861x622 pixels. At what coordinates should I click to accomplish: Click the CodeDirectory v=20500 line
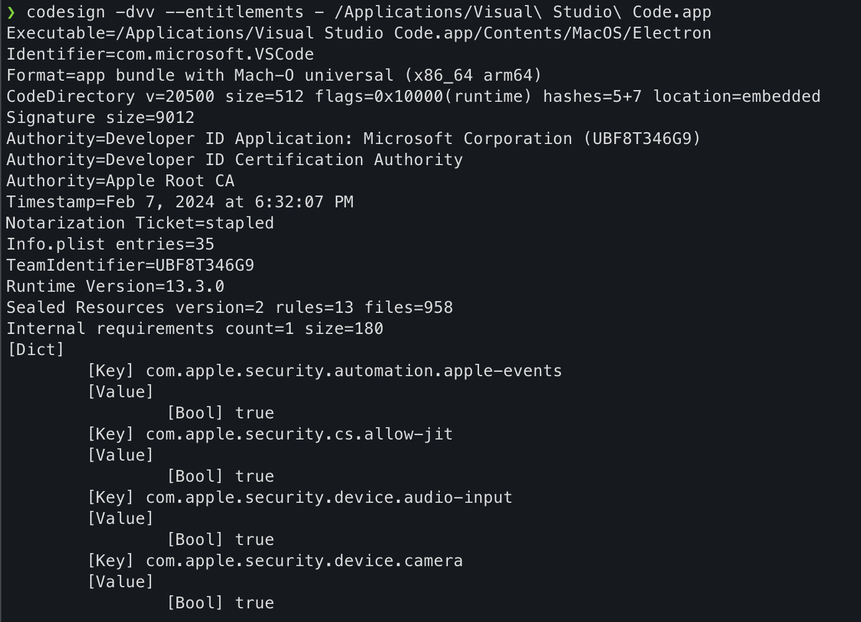(x=413, y=97)
